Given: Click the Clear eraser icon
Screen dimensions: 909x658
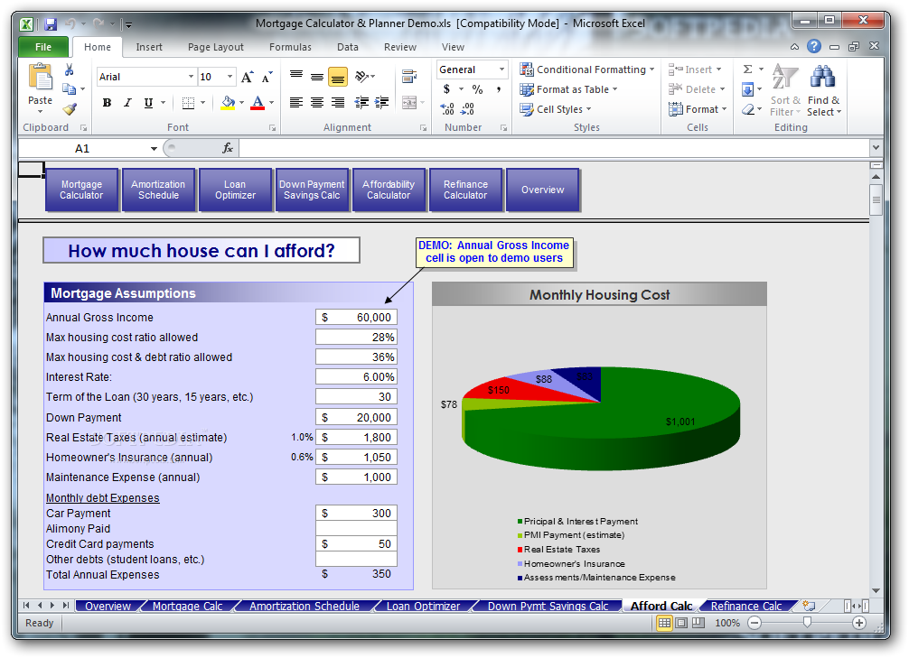Looking at the screenshot, I should pos(748,109).
